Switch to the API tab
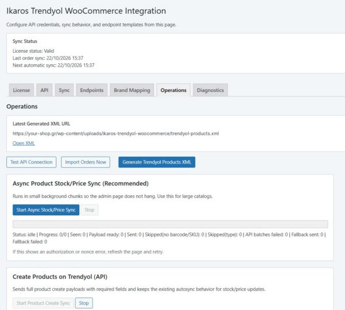 click(x=44, y=90)
